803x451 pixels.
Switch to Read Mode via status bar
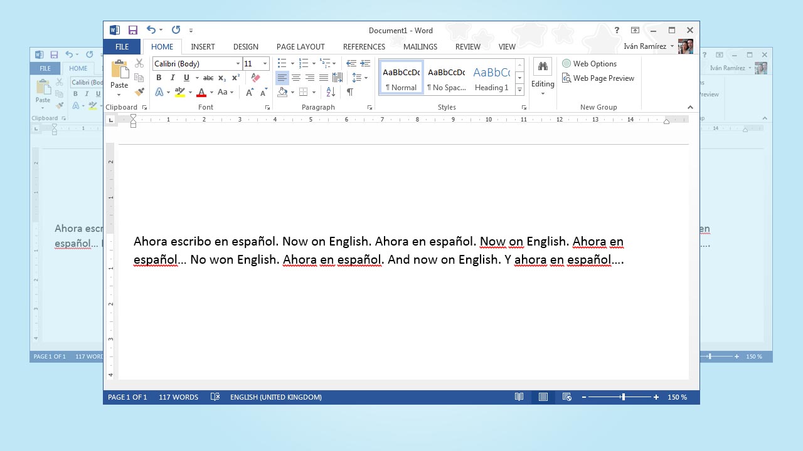519,397
